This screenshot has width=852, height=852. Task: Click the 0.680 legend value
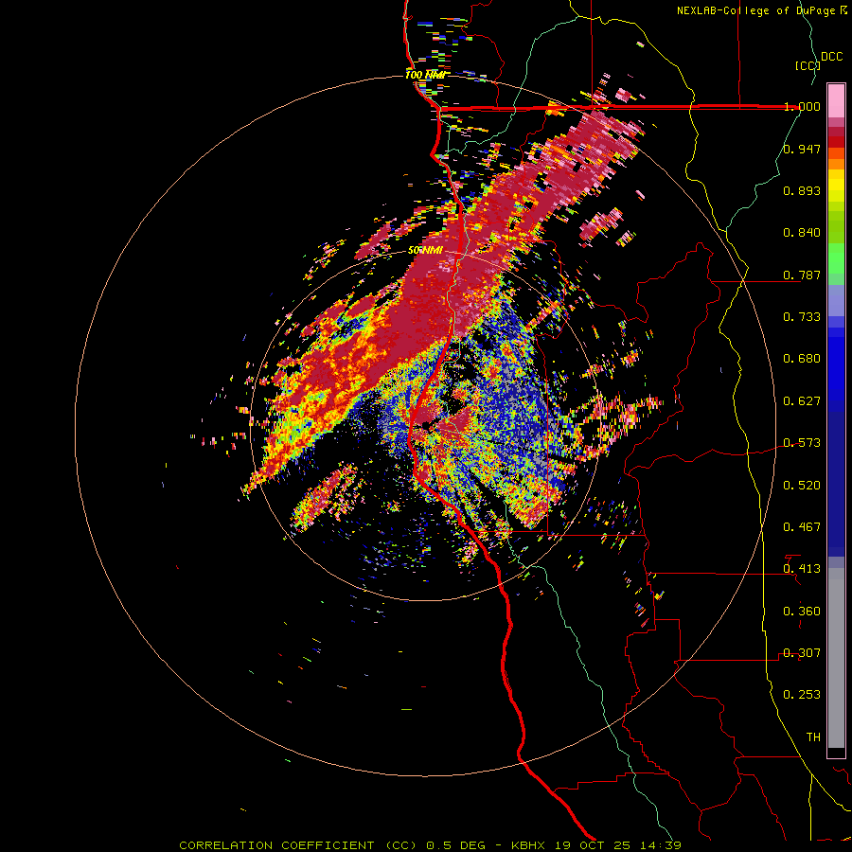click(802, 359)
